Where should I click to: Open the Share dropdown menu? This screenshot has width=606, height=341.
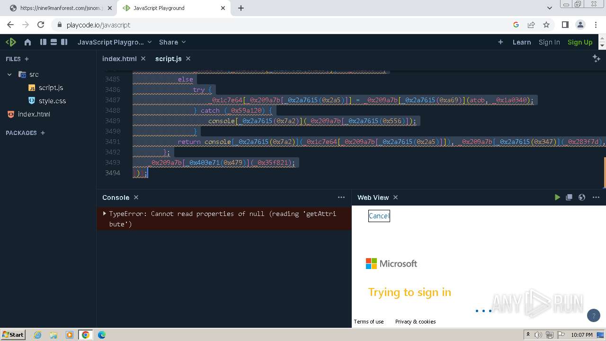click(x=172, y=42)
